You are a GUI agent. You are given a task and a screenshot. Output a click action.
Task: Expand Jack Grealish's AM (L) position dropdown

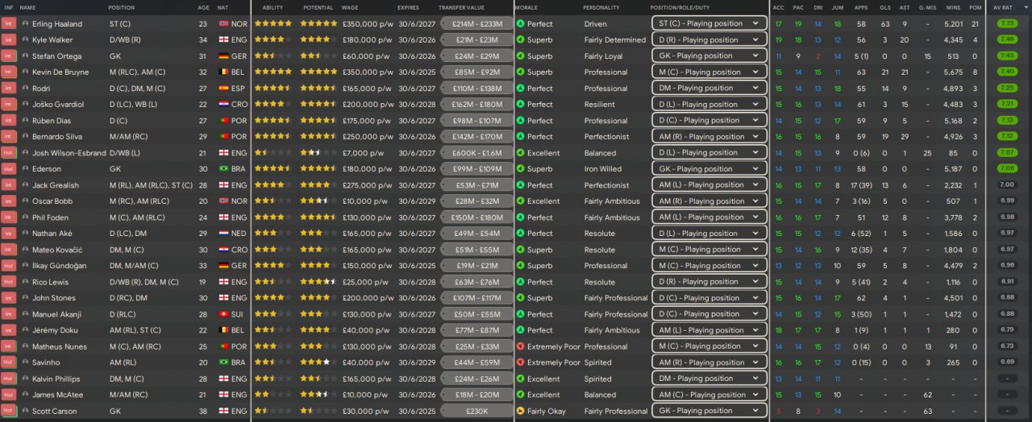click(x=709, y=184)
